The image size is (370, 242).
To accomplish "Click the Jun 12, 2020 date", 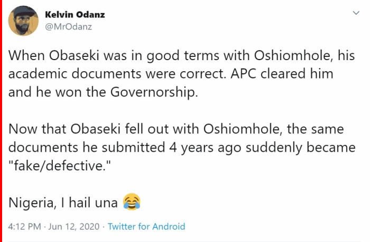I will click(74, 227).
